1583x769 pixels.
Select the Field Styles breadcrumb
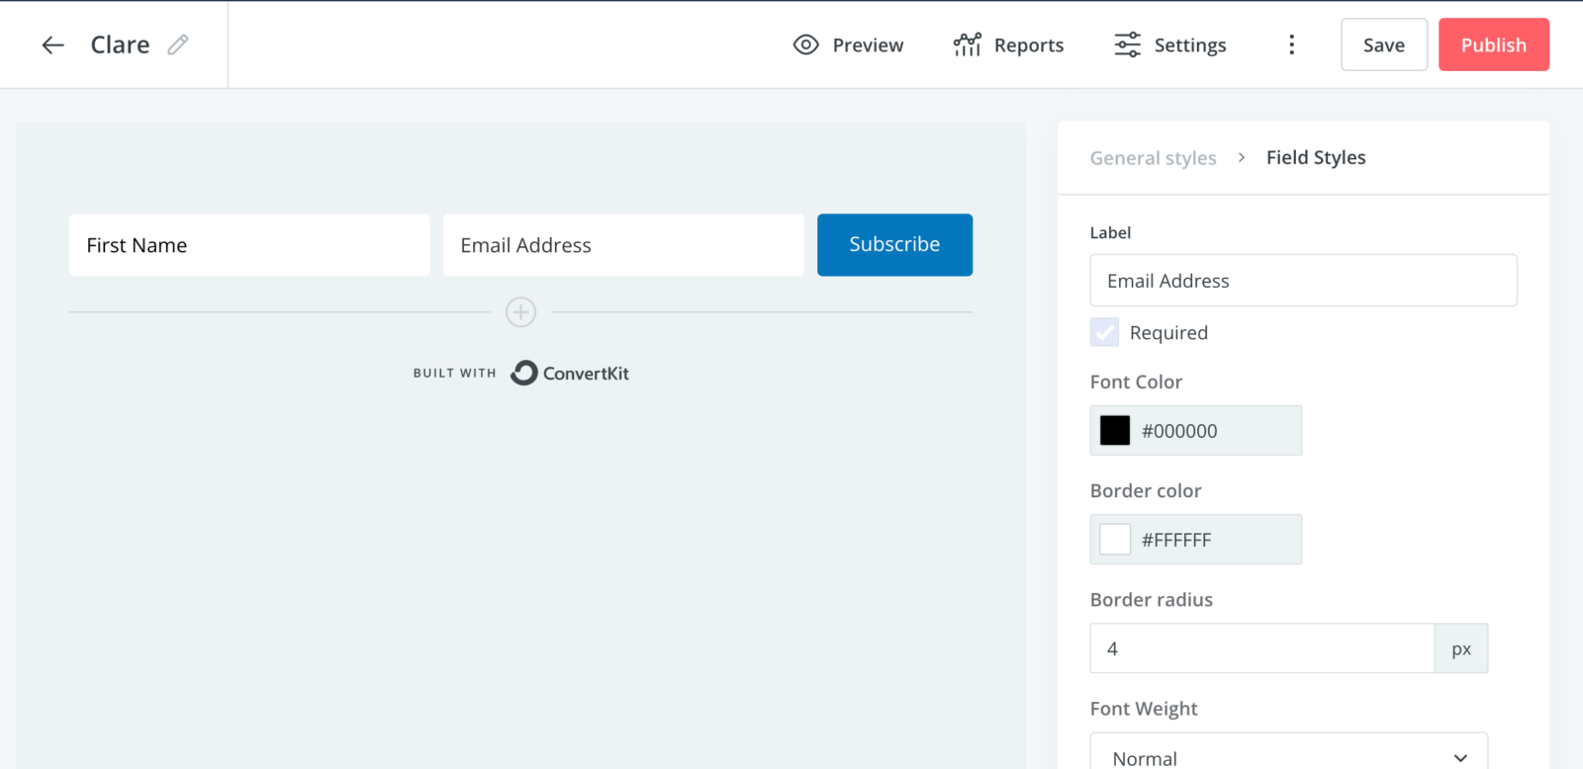(1316, 157)
